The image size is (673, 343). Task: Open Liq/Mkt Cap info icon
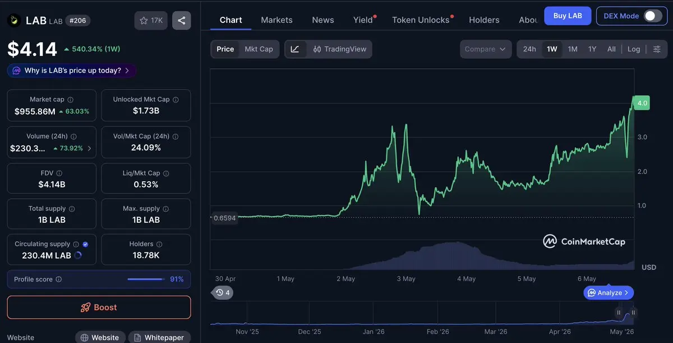pyautogui.click(x=166, y=173)
